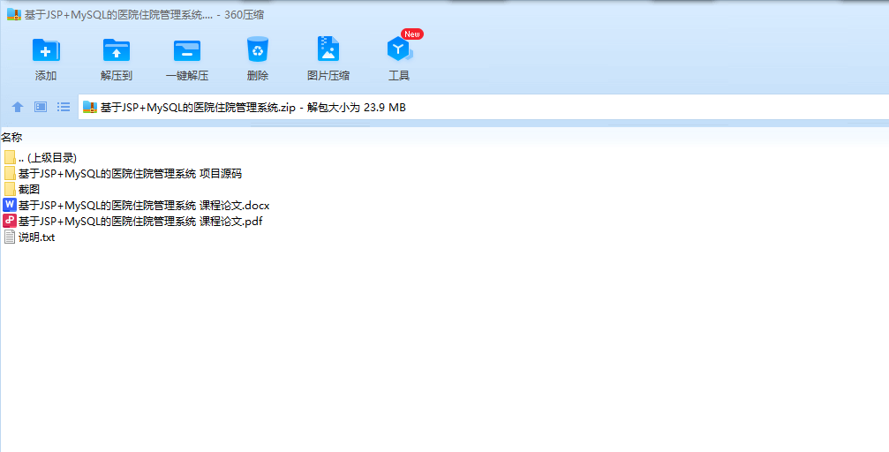
Task: Open 图片压缩 image compression tool
Action: (328, 59)
